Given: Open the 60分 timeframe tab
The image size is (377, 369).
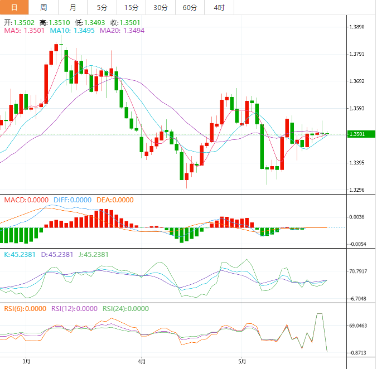Looking at the screenshot, I should point(190,7).
